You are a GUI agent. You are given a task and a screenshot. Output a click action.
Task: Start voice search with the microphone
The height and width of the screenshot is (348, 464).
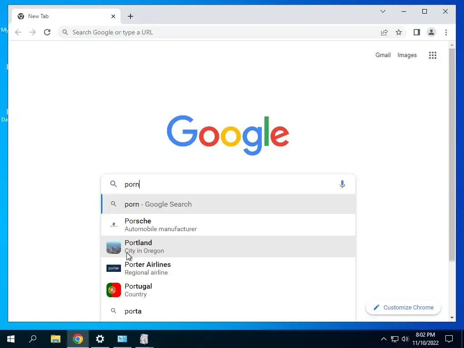point(342,184)
